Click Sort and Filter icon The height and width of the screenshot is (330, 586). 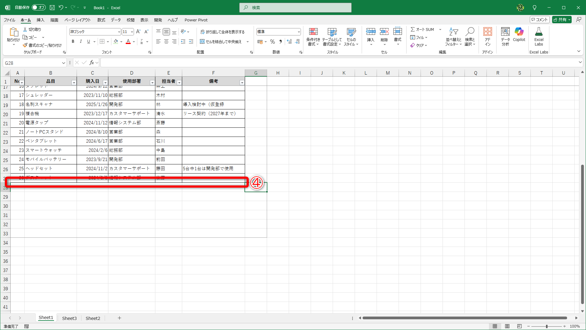pos(453,32)
